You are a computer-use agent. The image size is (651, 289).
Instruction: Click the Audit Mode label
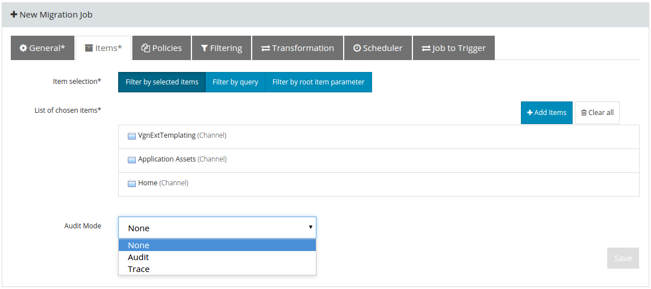tap(82, 226)
